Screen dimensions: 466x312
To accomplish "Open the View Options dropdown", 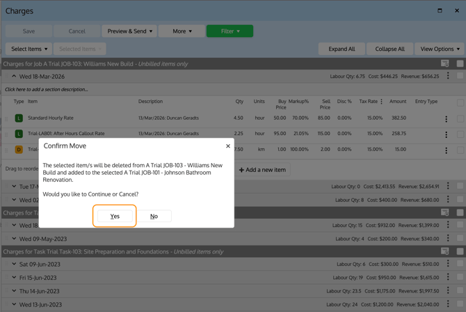I will (x=439, y=49).
